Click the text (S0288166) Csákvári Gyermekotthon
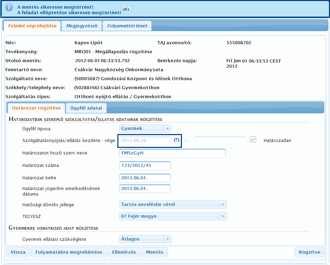 point(117,88)
